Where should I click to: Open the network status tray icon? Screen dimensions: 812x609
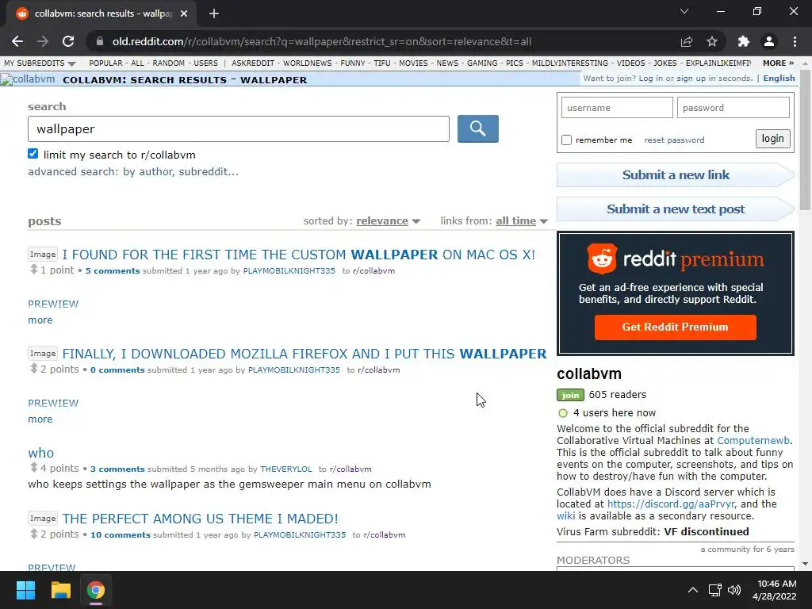[x=715, y=590]
